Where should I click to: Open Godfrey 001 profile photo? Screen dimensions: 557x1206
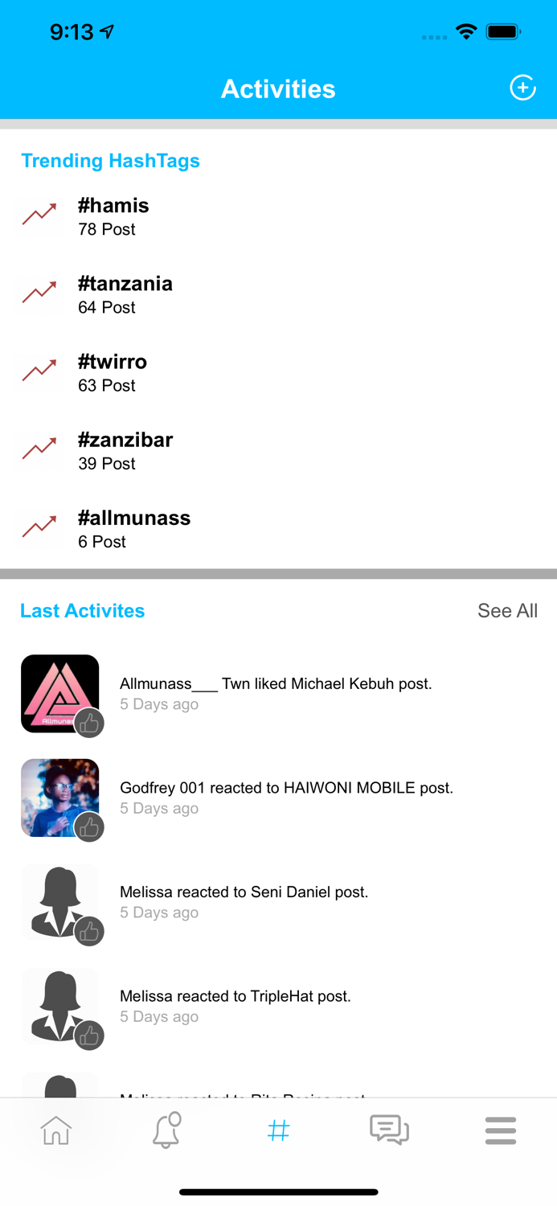click(x=59, y=798)
